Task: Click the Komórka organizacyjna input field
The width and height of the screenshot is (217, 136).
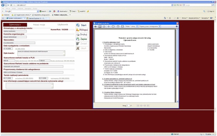Action: (x=15, y=37)
